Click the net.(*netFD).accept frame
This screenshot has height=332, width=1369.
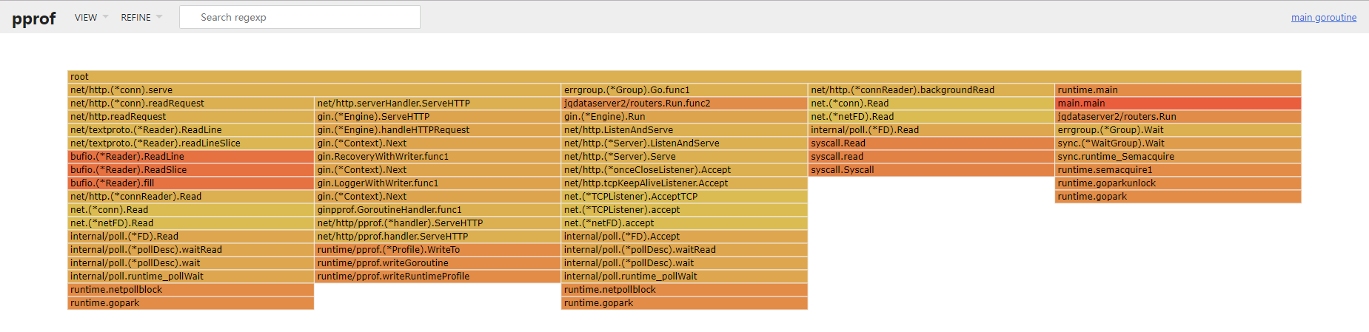685,223
